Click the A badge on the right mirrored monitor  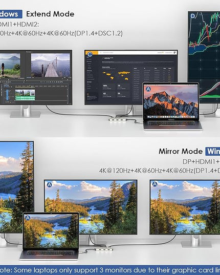[155, 184]
